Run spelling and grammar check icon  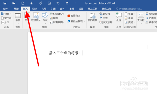(41, 3)
